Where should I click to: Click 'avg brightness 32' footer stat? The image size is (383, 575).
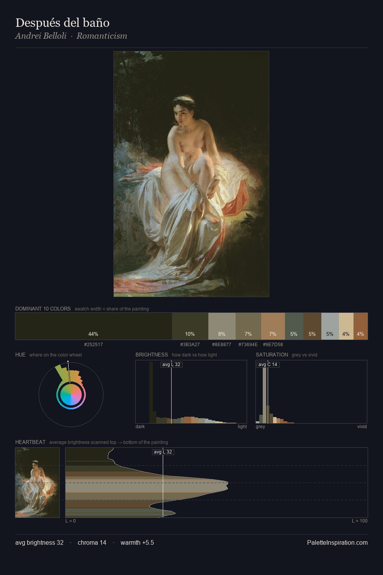[39, 543]
